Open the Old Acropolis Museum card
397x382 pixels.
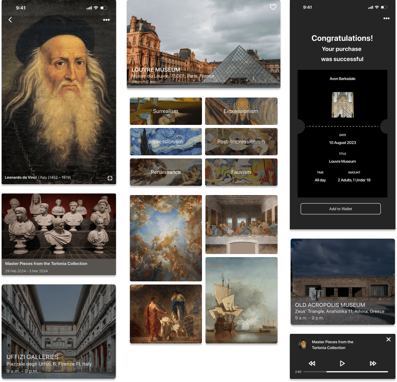(x=343, y=281)
